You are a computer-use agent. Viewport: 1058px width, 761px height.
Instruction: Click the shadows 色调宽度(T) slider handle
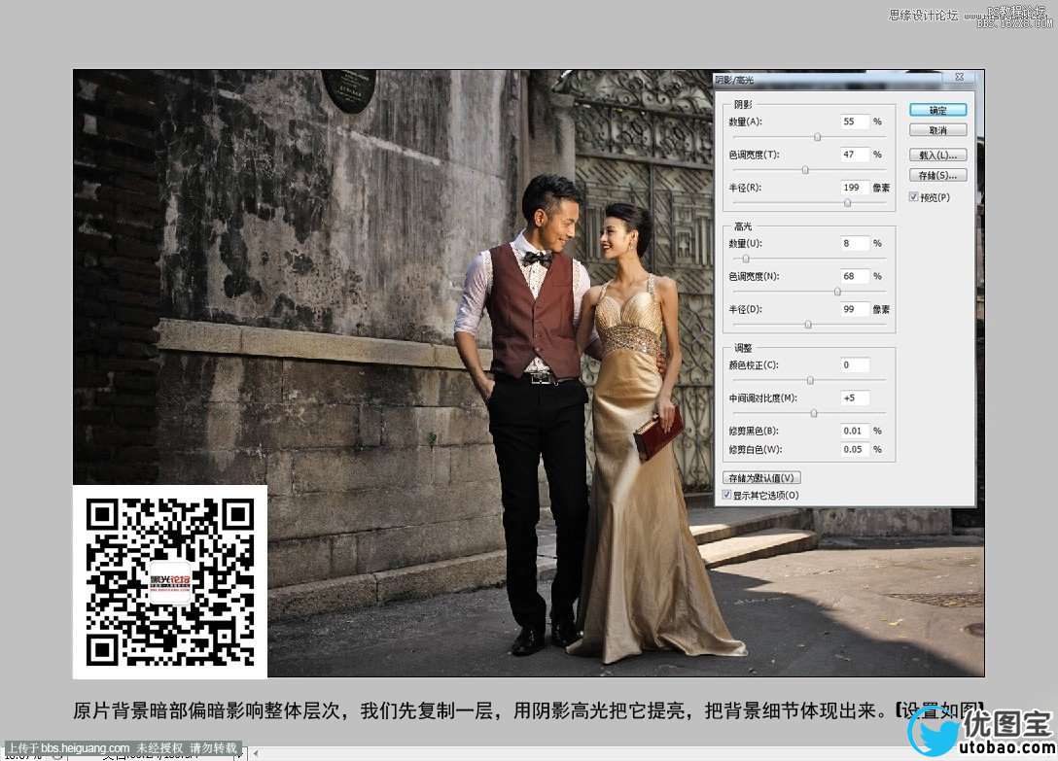805,170
